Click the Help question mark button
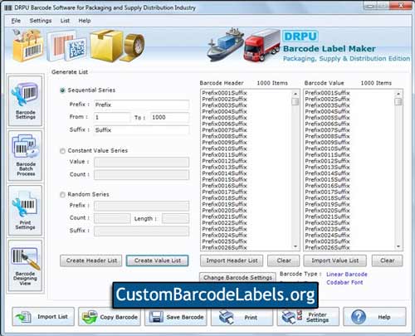This screenshot has height=336, width=415. 374,317
